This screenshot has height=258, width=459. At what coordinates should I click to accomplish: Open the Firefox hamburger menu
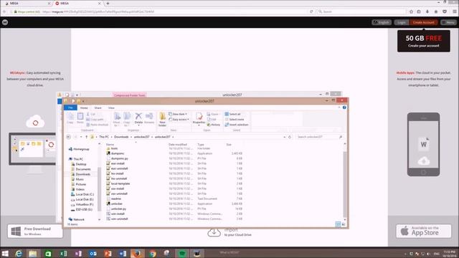pos(455,11)
